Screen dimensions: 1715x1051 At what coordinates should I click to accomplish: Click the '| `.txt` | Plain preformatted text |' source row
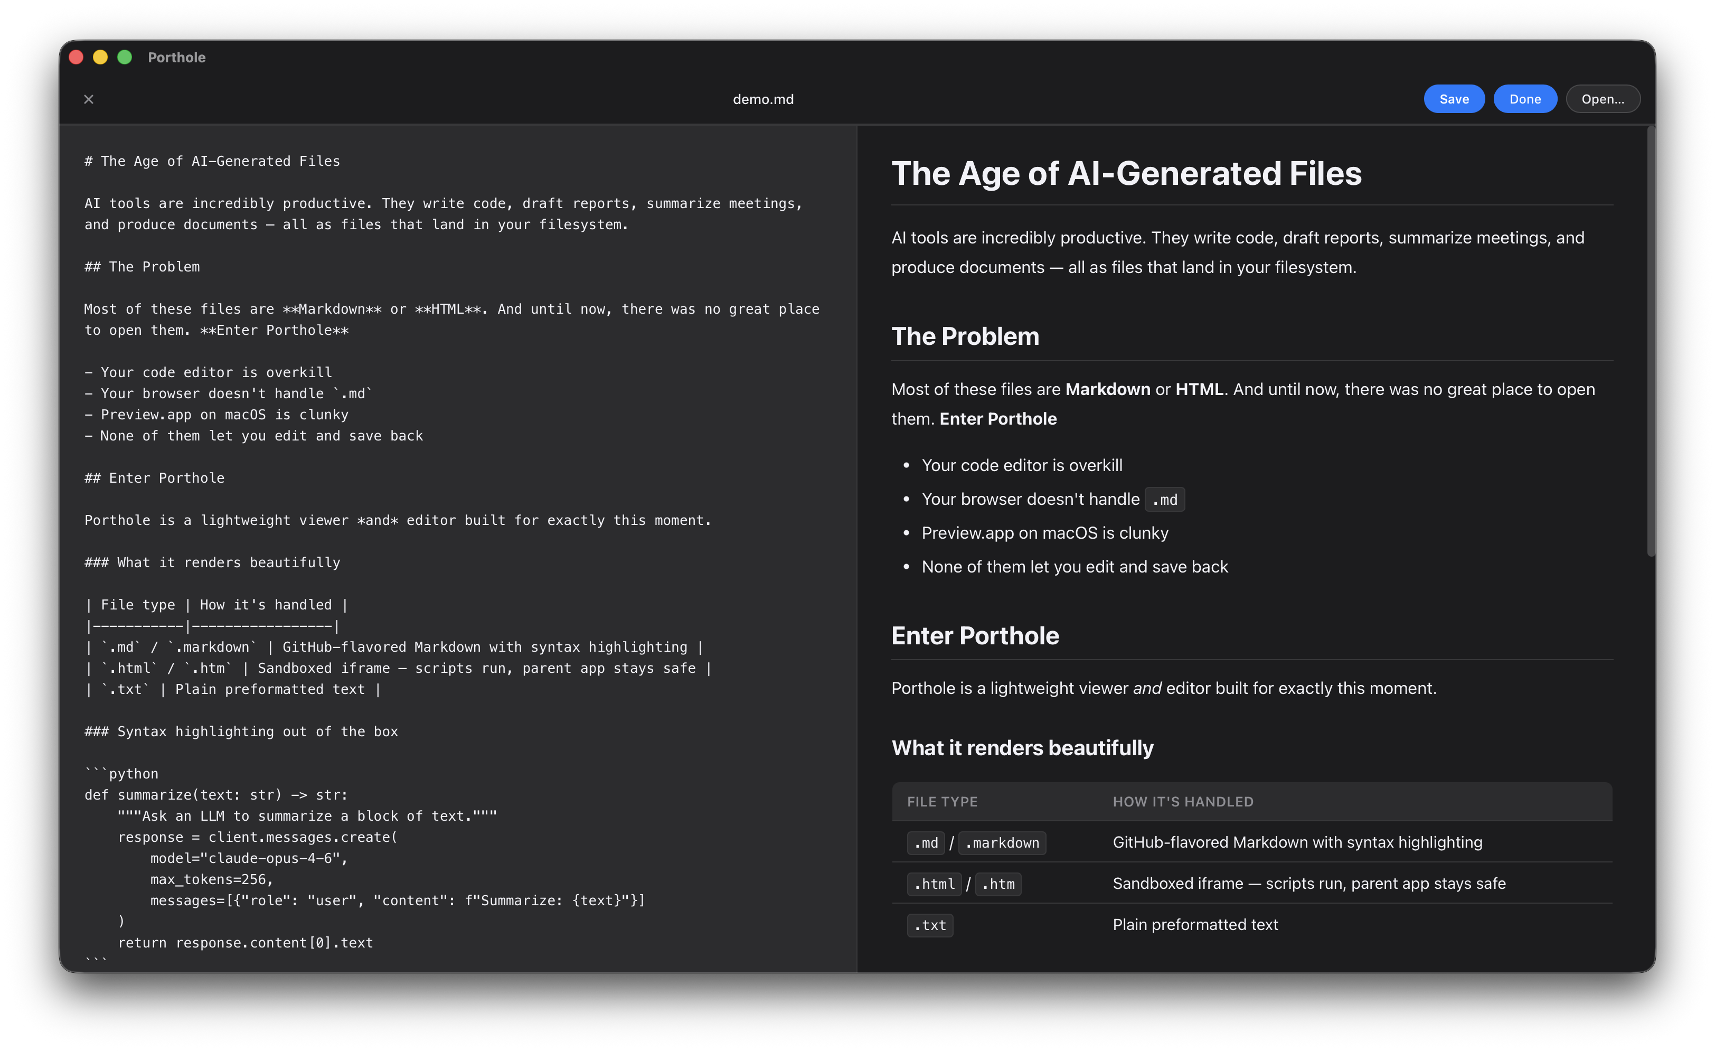click(x=232, y=689)
